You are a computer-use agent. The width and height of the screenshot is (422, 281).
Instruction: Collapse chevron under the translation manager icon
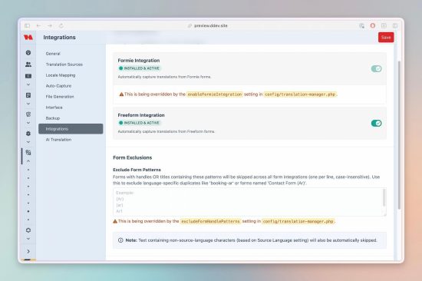pyautogui.click(x=28, y=161)
